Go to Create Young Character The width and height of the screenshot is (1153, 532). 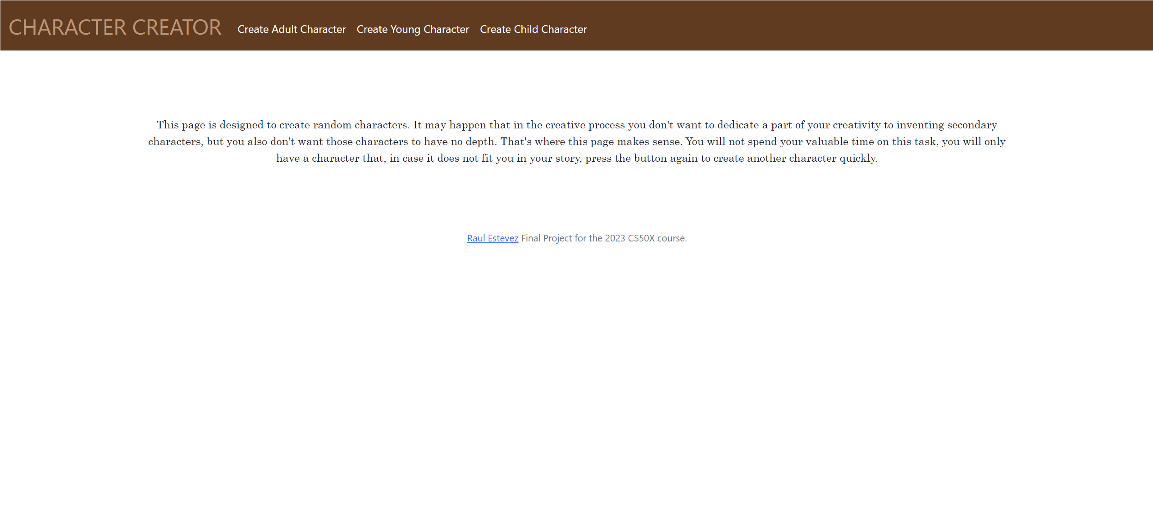point(413,29)
